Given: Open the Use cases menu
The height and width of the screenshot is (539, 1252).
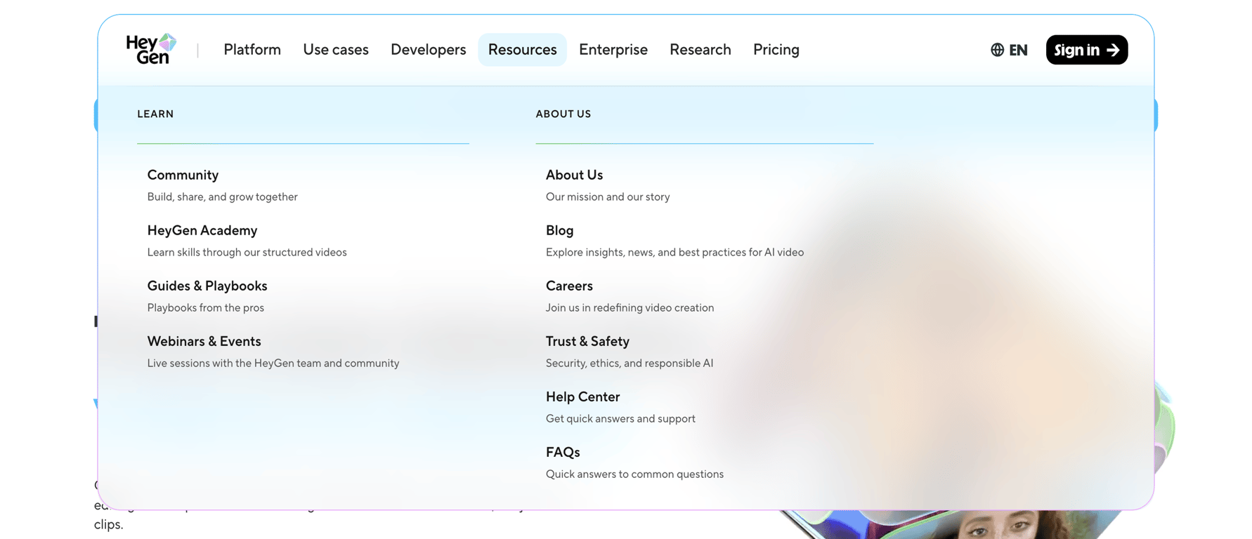Looking at the screenshot, I should coord(336,50).
